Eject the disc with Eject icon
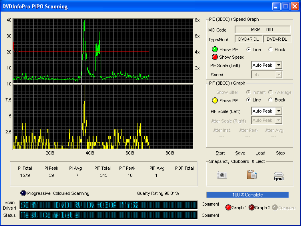This screenshot has height=226, width=301. click(x=279, y=176)
